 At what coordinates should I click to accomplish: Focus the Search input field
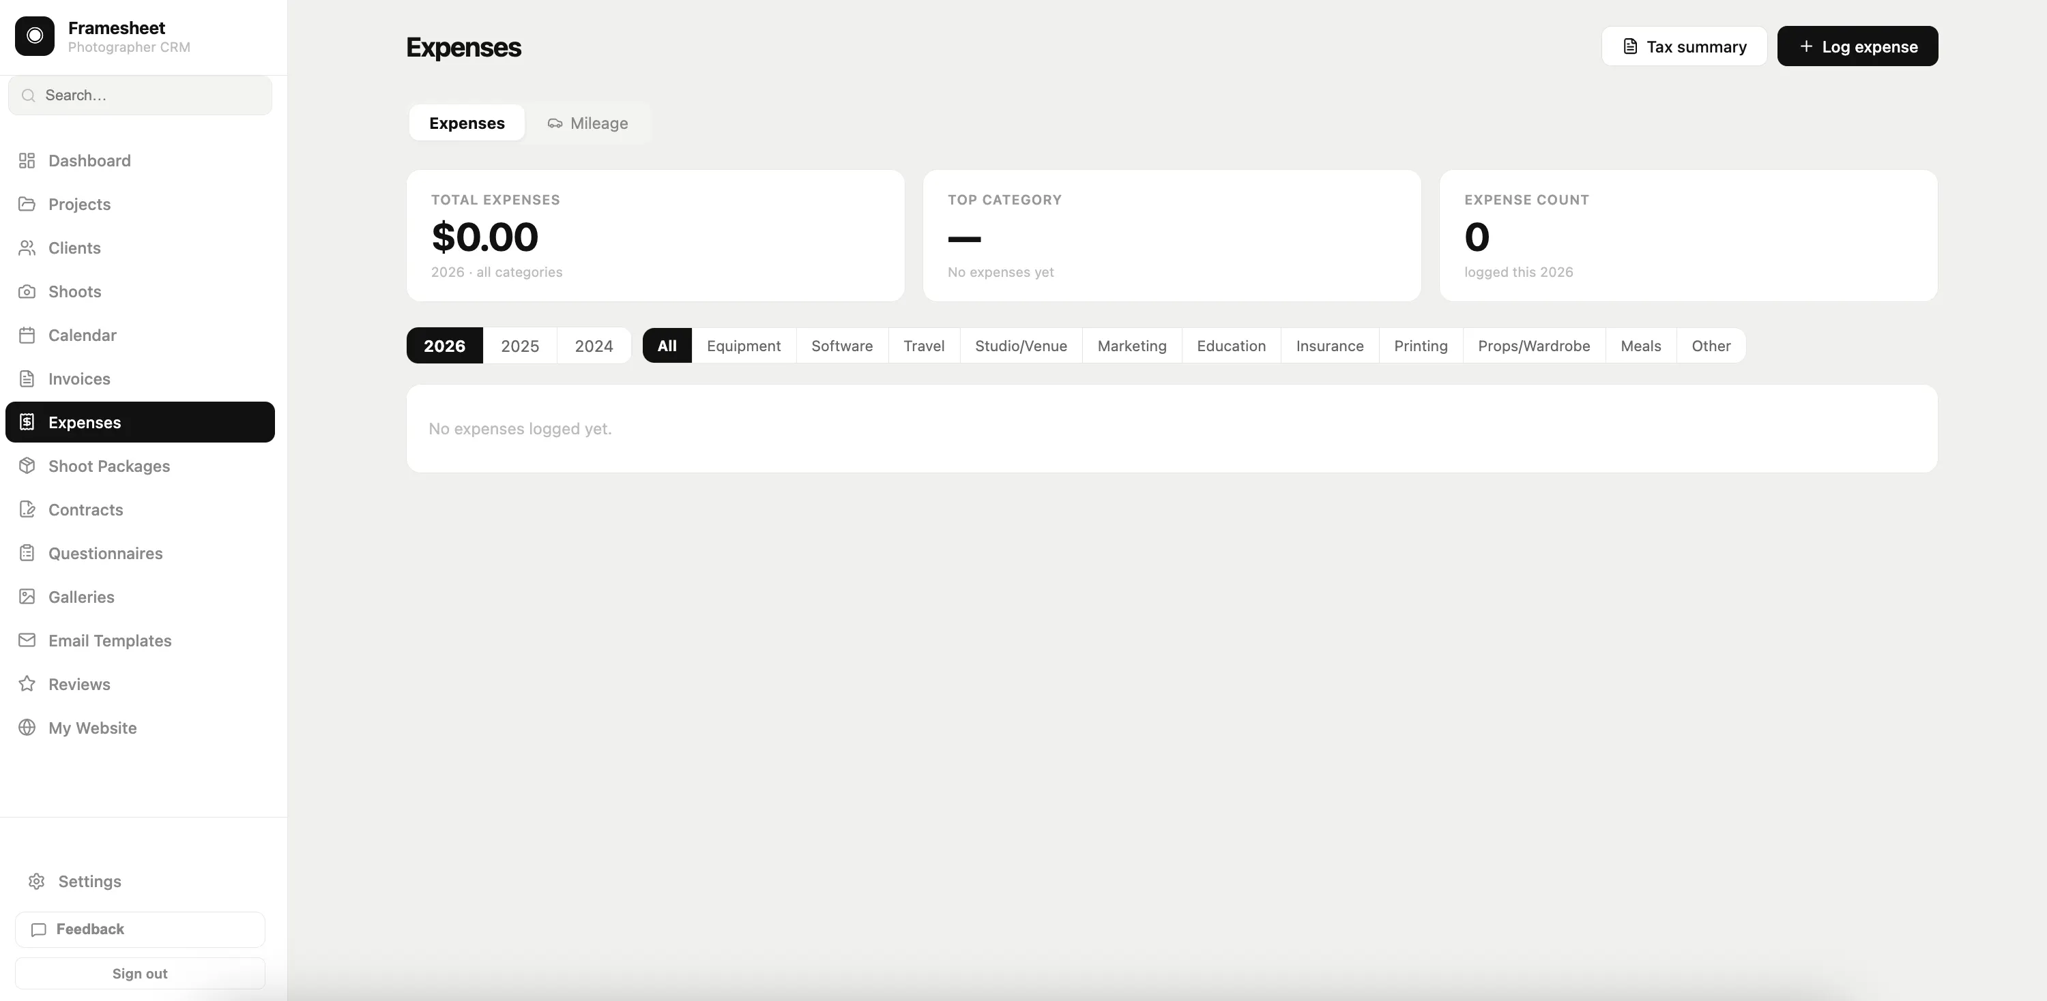[140, 95]
